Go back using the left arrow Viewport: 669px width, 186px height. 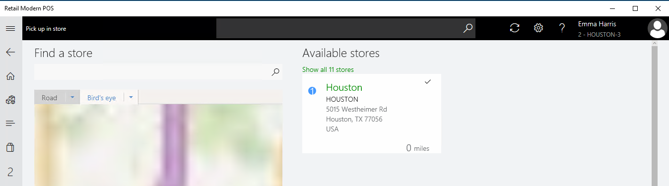(x=10, y=52)
